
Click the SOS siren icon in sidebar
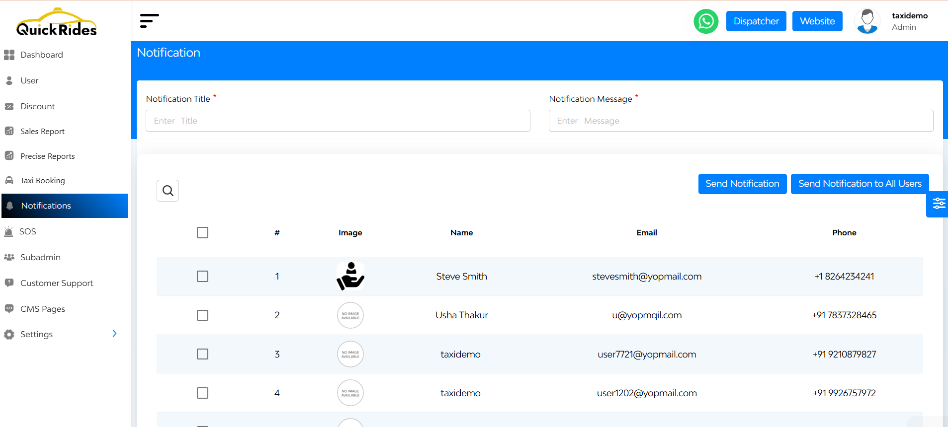click(x=9, y=231)
